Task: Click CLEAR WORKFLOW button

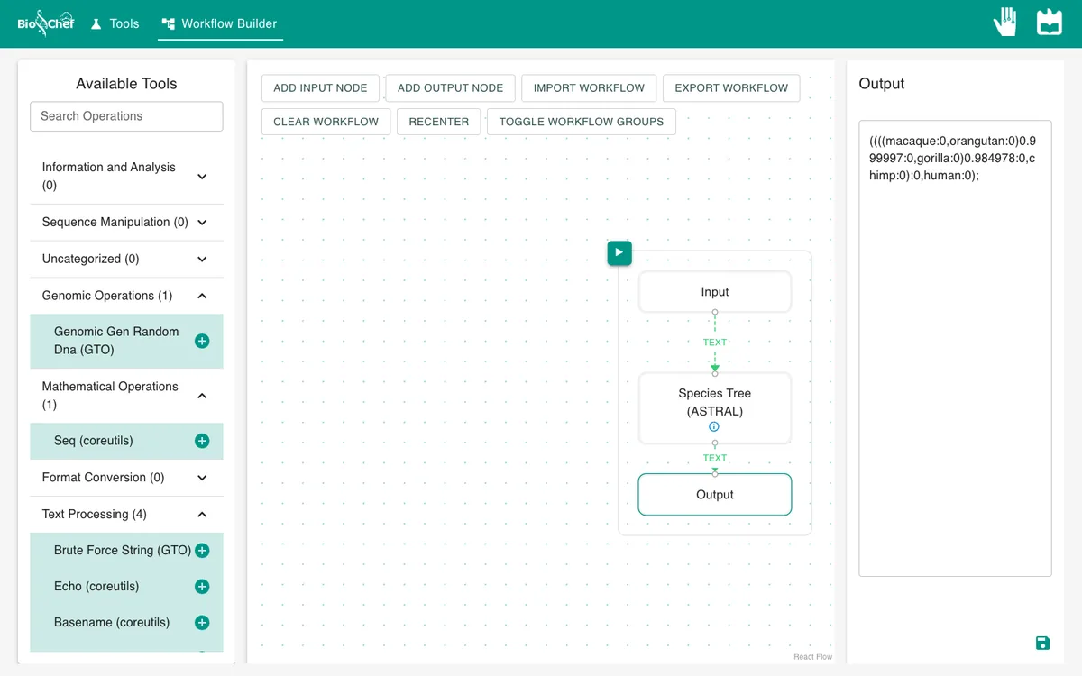Action: pos(326,122)
